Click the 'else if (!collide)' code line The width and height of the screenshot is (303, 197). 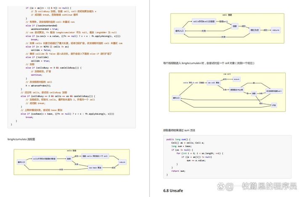[37, 57]
